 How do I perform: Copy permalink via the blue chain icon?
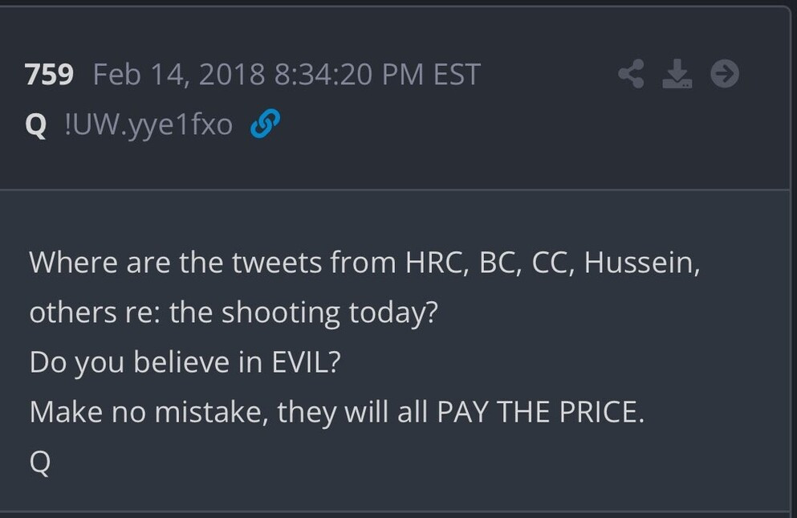coord(264,124)
